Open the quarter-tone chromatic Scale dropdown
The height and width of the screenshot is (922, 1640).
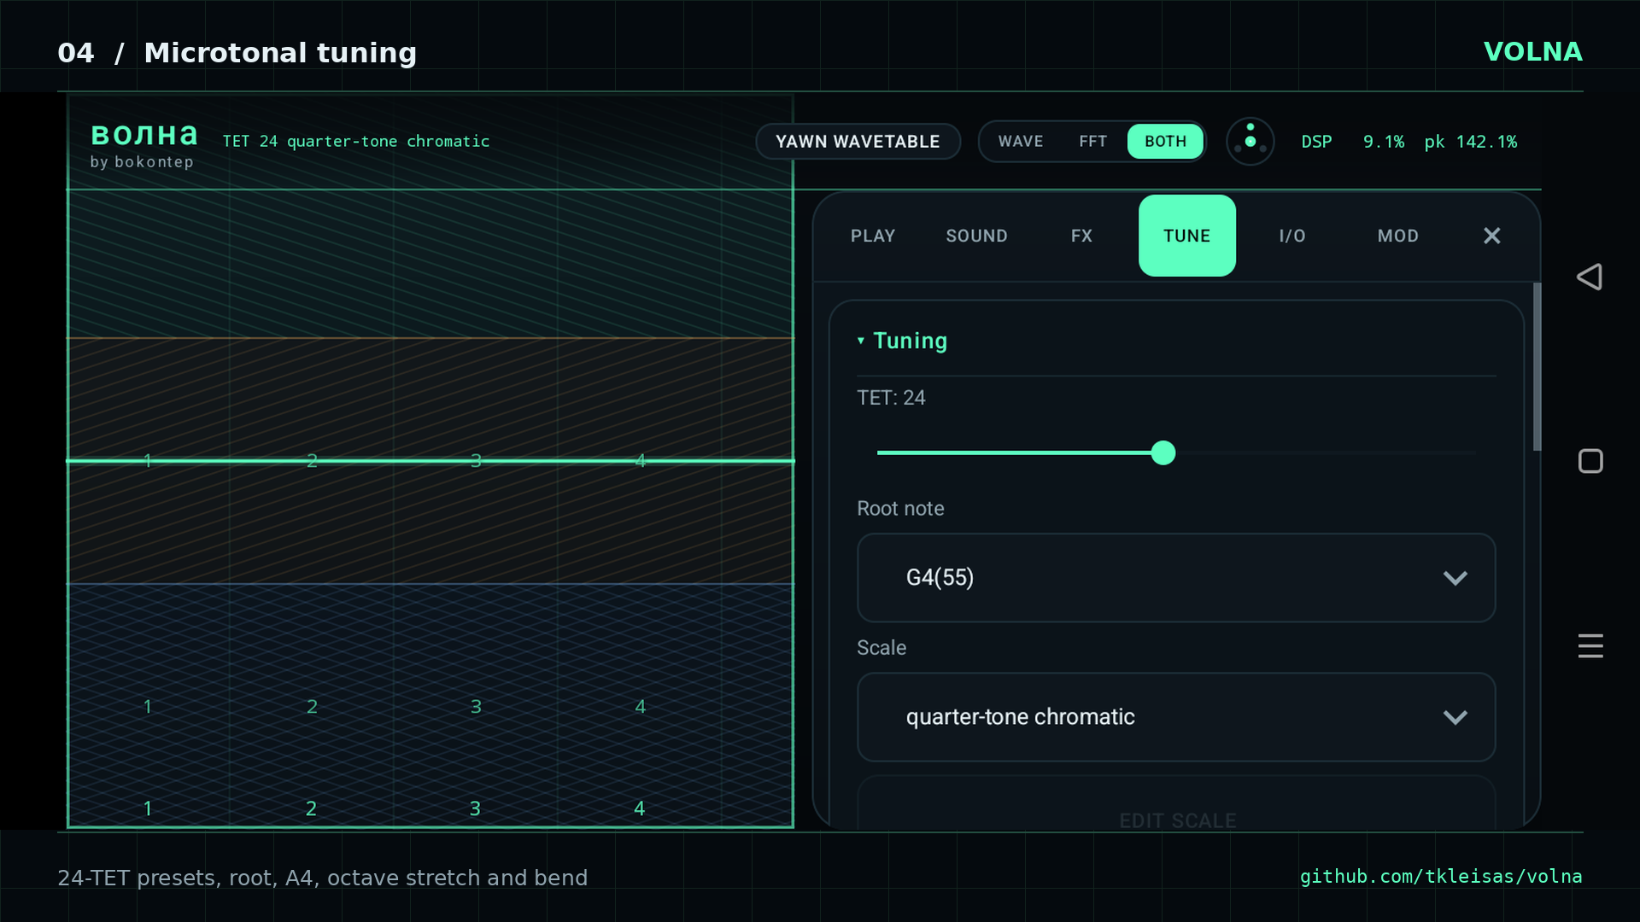pos(1176,717)
